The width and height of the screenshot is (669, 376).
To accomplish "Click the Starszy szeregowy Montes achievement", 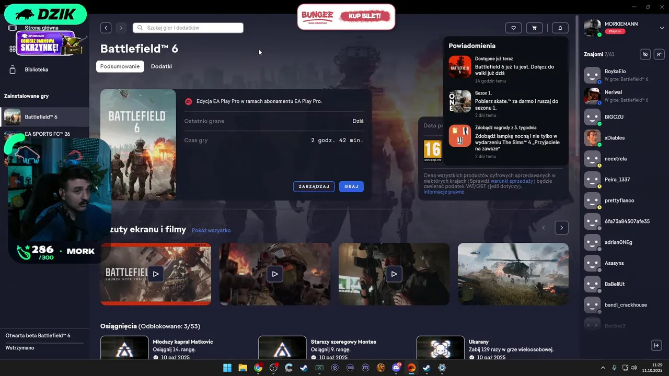I will [333, 347].
